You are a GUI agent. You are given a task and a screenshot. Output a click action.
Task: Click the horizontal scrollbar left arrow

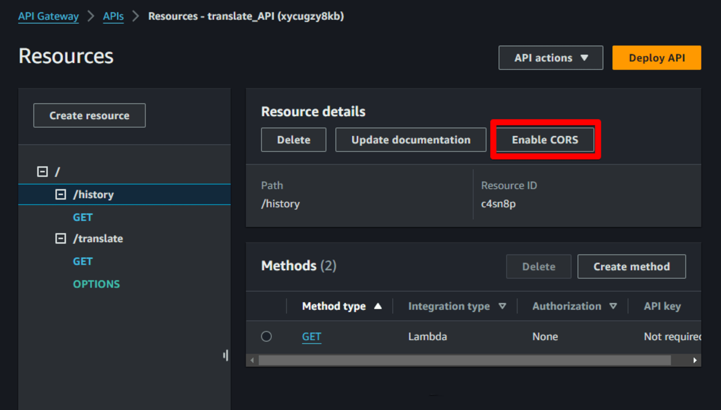click(252, 360)
